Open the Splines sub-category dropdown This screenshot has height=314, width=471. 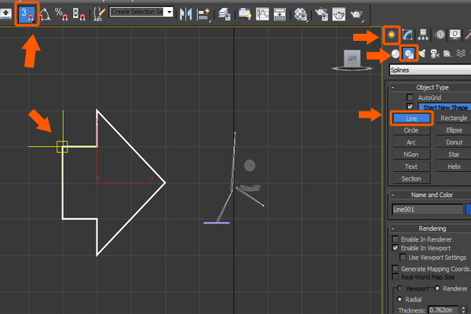(x=430, y=70)
